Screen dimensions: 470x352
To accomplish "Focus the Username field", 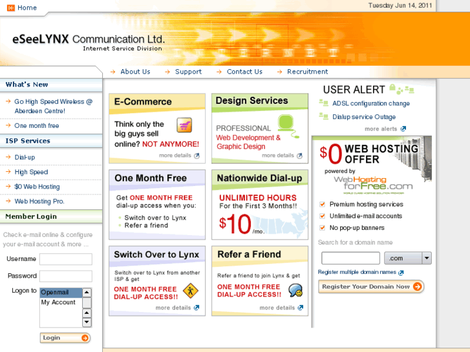I will [66, 259].
